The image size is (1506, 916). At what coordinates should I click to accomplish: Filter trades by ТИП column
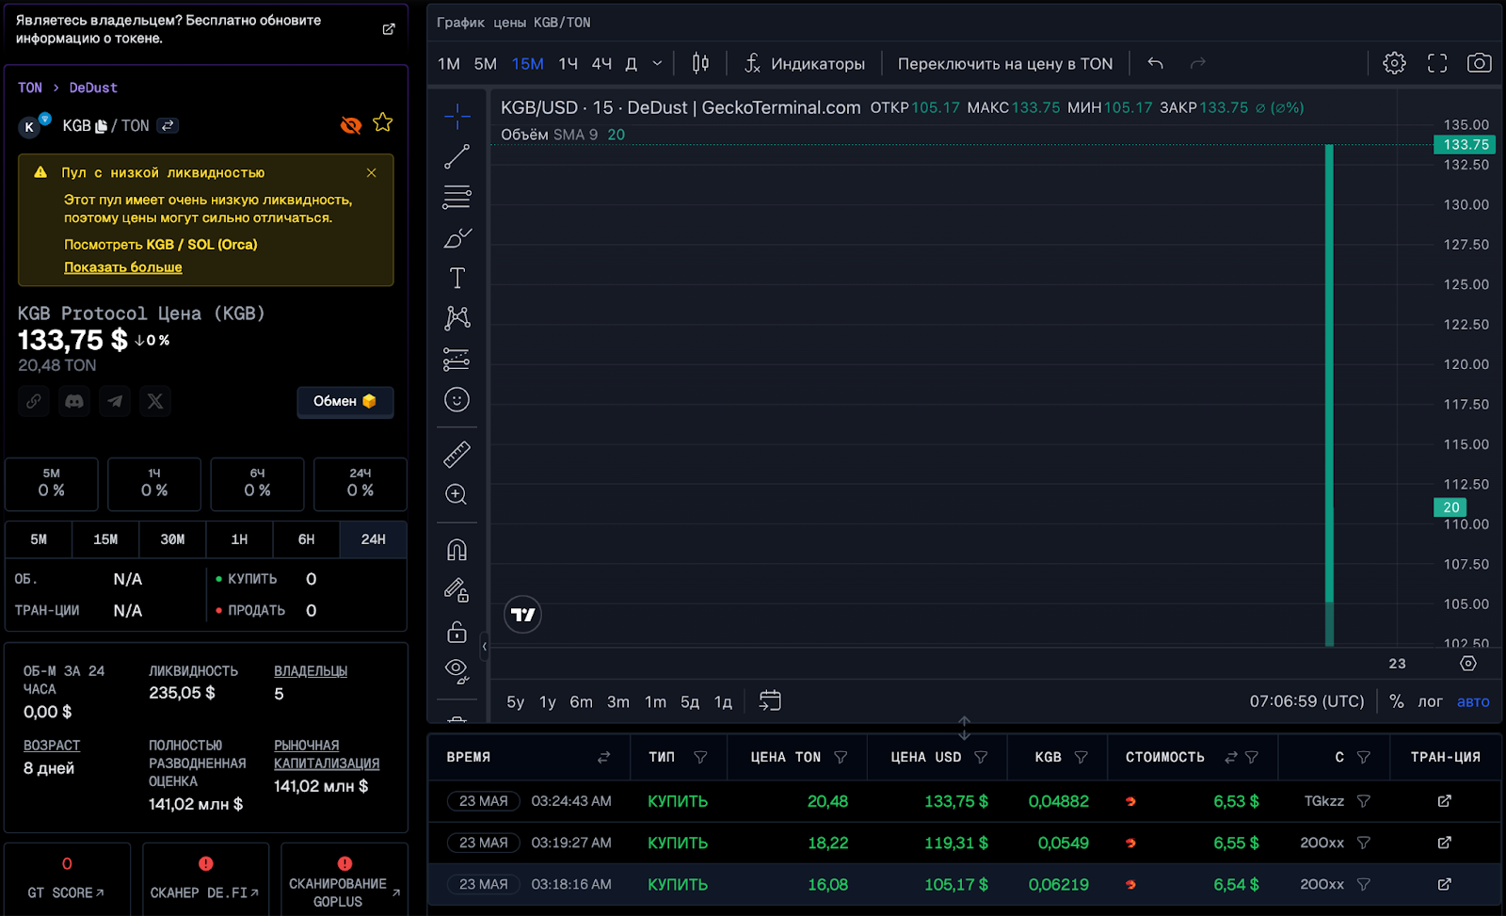[700, 757]
